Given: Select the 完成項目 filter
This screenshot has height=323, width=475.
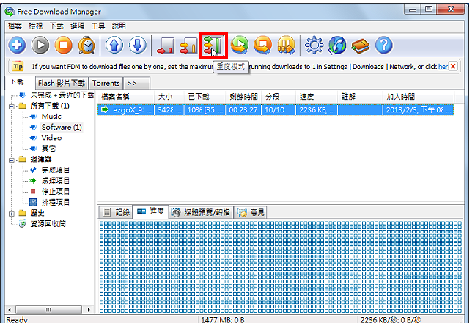Looking at the screenshot, I should (56, 170).
